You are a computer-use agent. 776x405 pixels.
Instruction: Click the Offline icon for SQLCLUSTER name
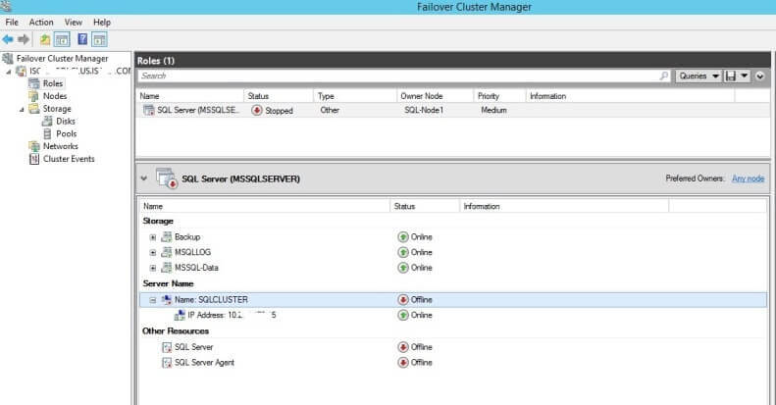[x=402, y=299]
